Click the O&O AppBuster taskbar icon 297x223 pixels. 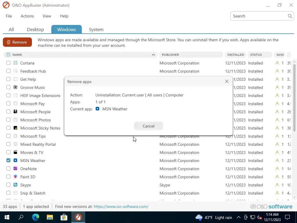[78, 217]
